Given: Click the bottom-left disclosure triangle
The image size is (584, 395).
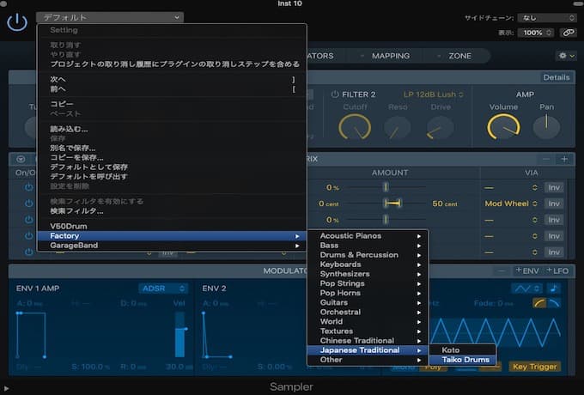Looking at the screenshot, I should pyautogui.click(x=6, y=389).
